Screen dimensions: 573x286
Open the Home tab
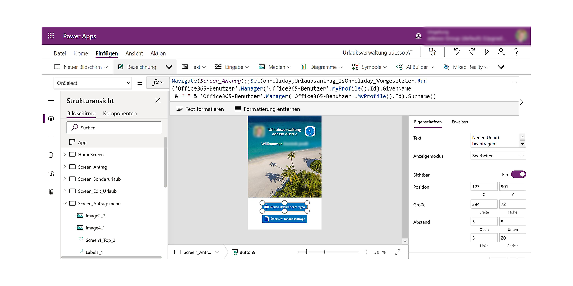pyautogui.click(x=81, y=53)
